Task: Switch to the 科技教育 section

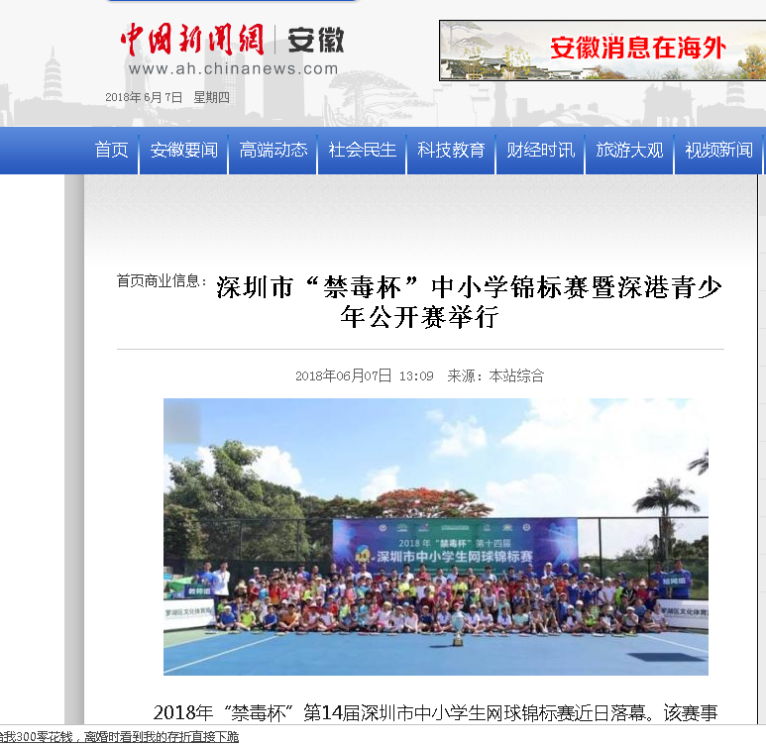Action: point(451,151)
